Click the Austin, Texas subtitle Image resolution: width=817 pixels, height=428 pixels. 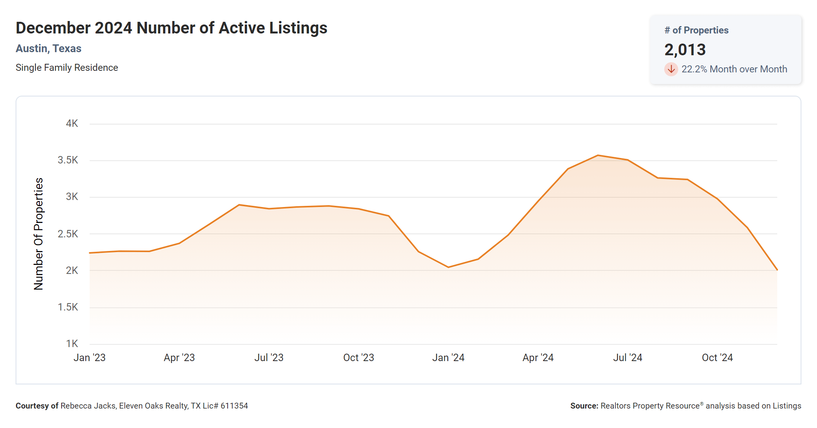tap(48, 49)
